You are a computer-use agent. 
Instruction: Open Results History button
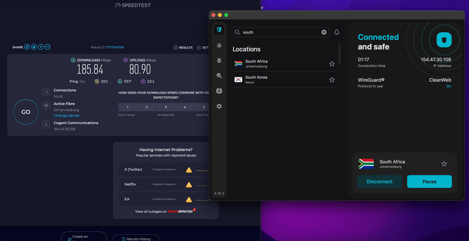(x=136, y=239)
